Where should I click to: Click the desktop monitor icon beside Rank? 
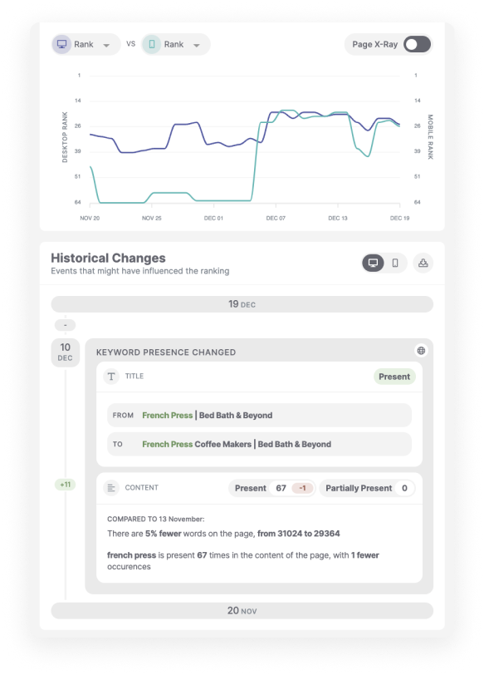tap(62, 44)
